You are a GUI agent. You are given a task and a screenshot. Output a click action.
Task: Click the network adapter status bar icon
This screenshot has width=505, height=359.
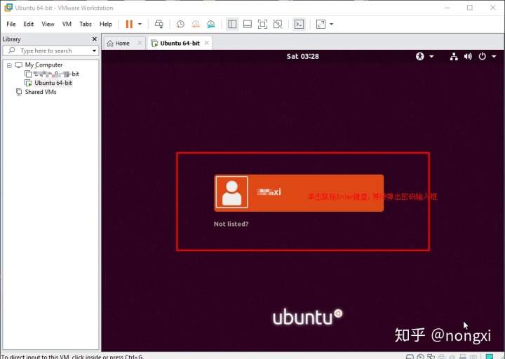click(x=431, y=357)
